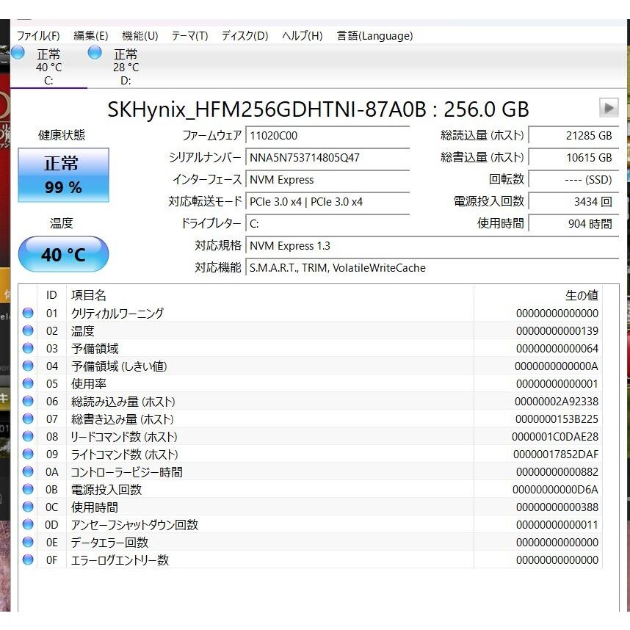Open the 言語(Language) menu
The width and height of the screenshot is (630, 630).
(x=374, y=36)
